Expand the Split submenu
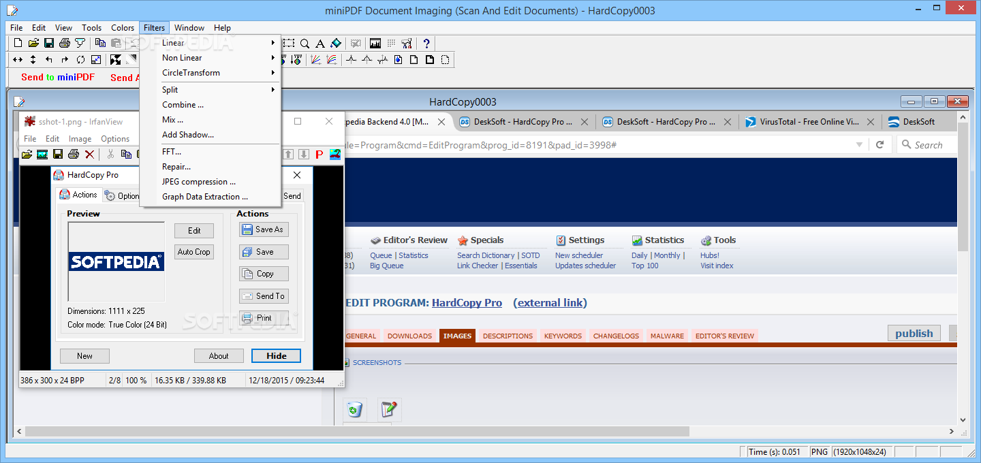Screen dimensions: 981x463 coord(211,90)
